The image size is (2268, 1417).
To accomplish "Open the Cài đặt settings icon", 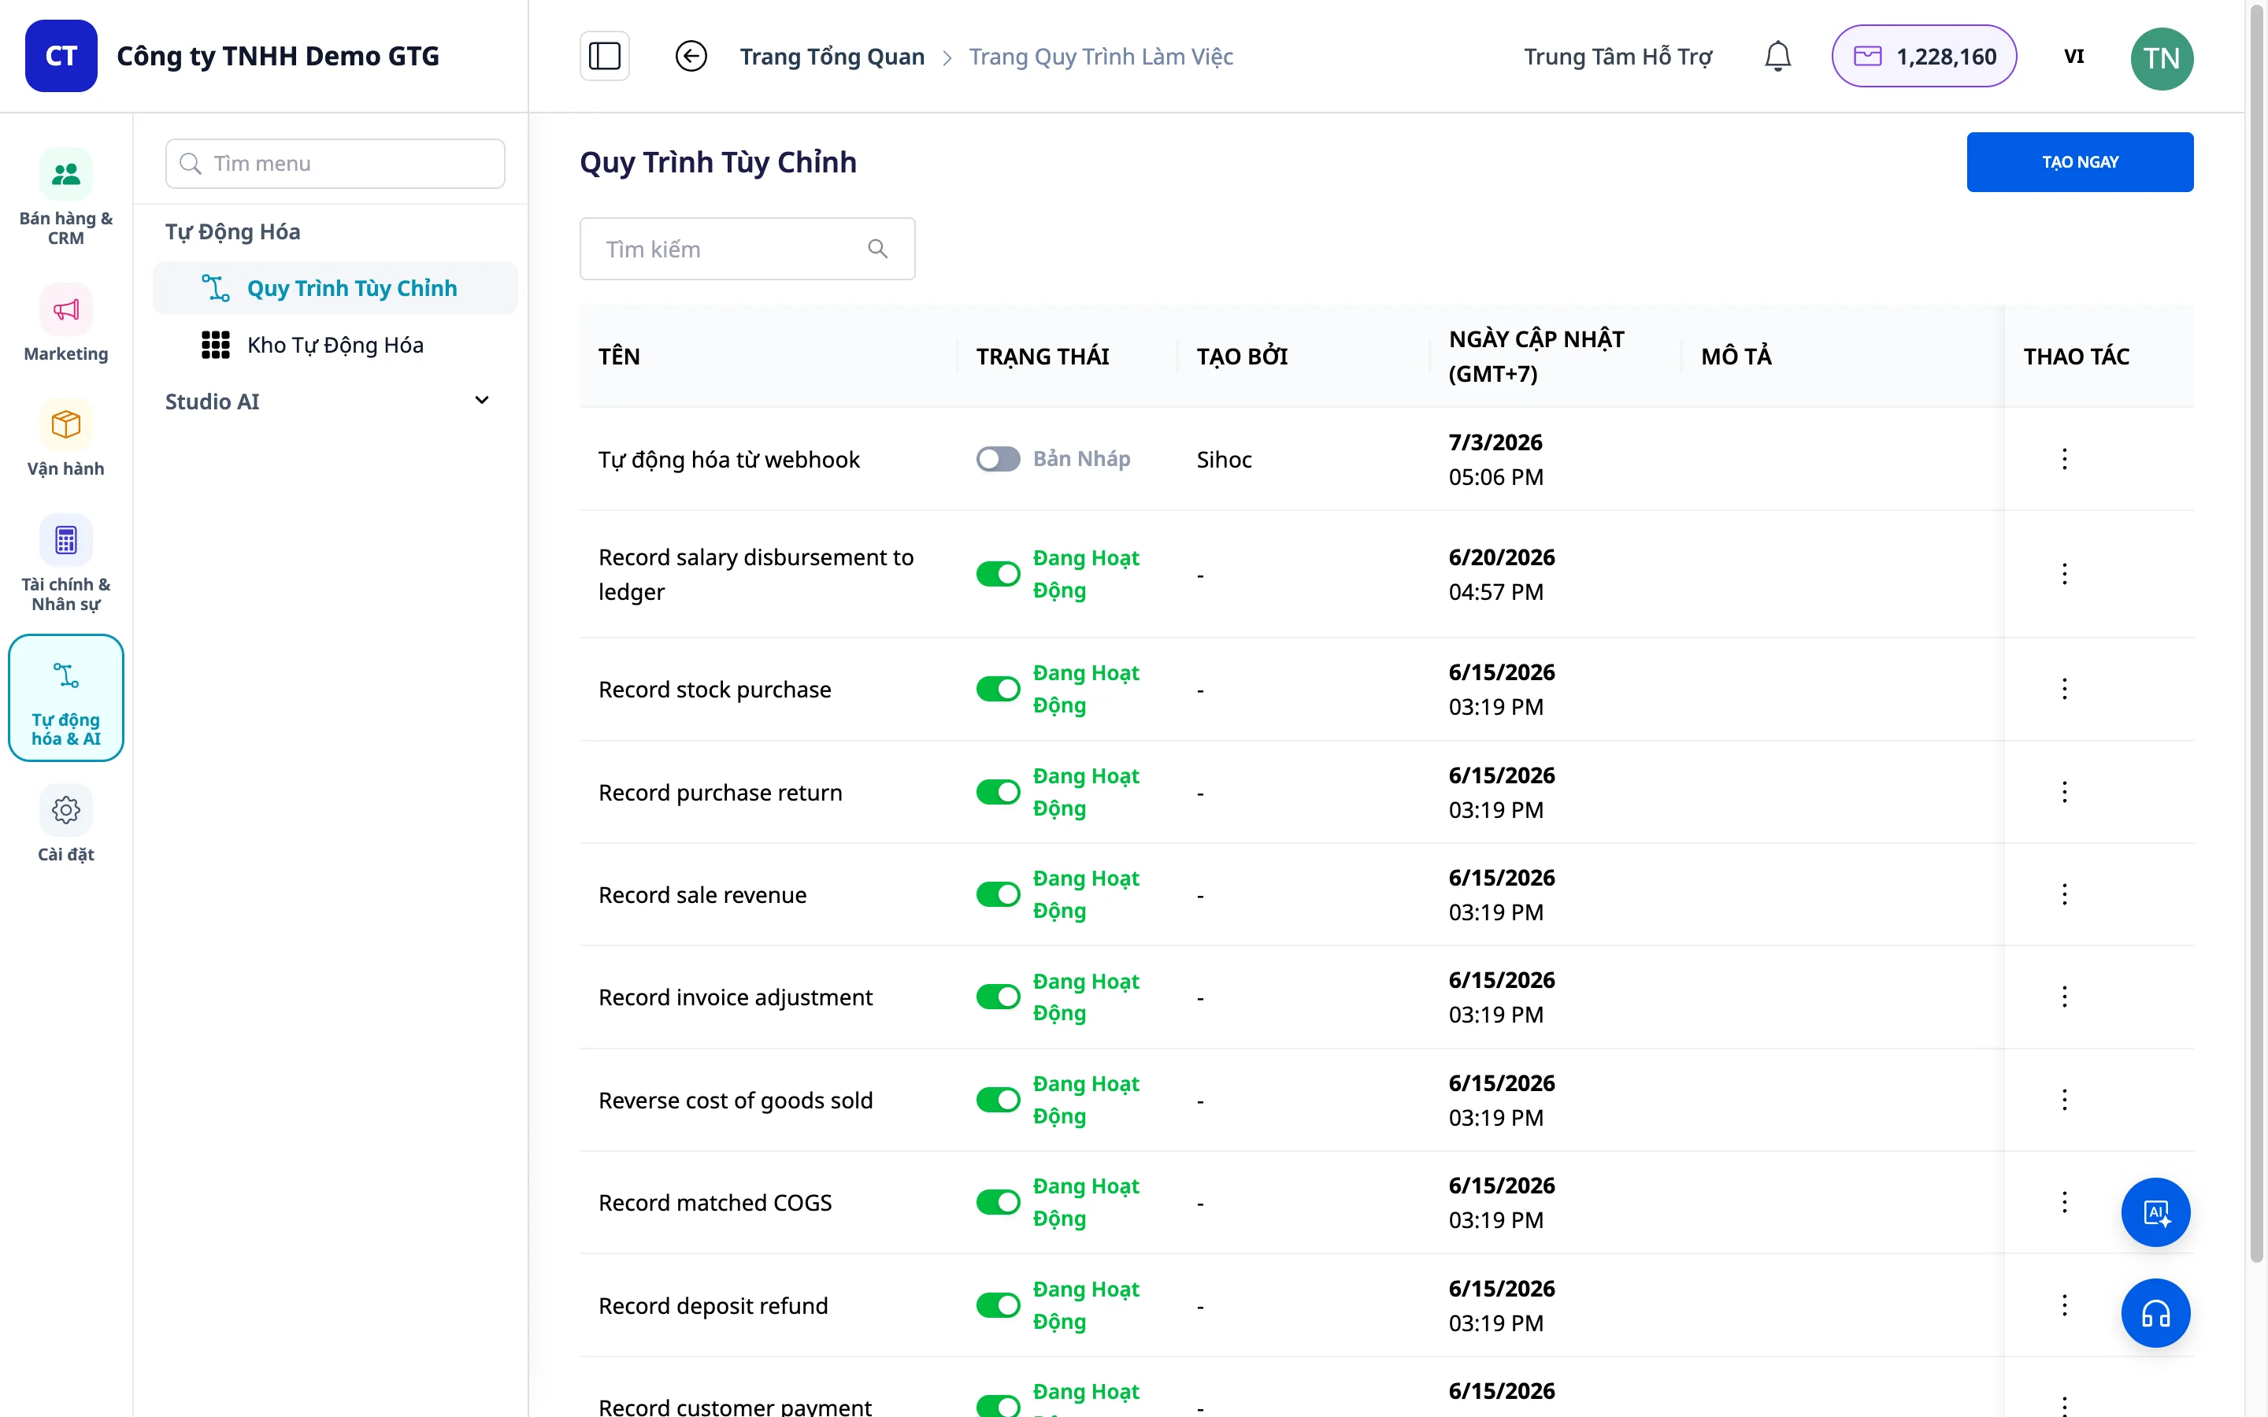I will click(65, 810).
